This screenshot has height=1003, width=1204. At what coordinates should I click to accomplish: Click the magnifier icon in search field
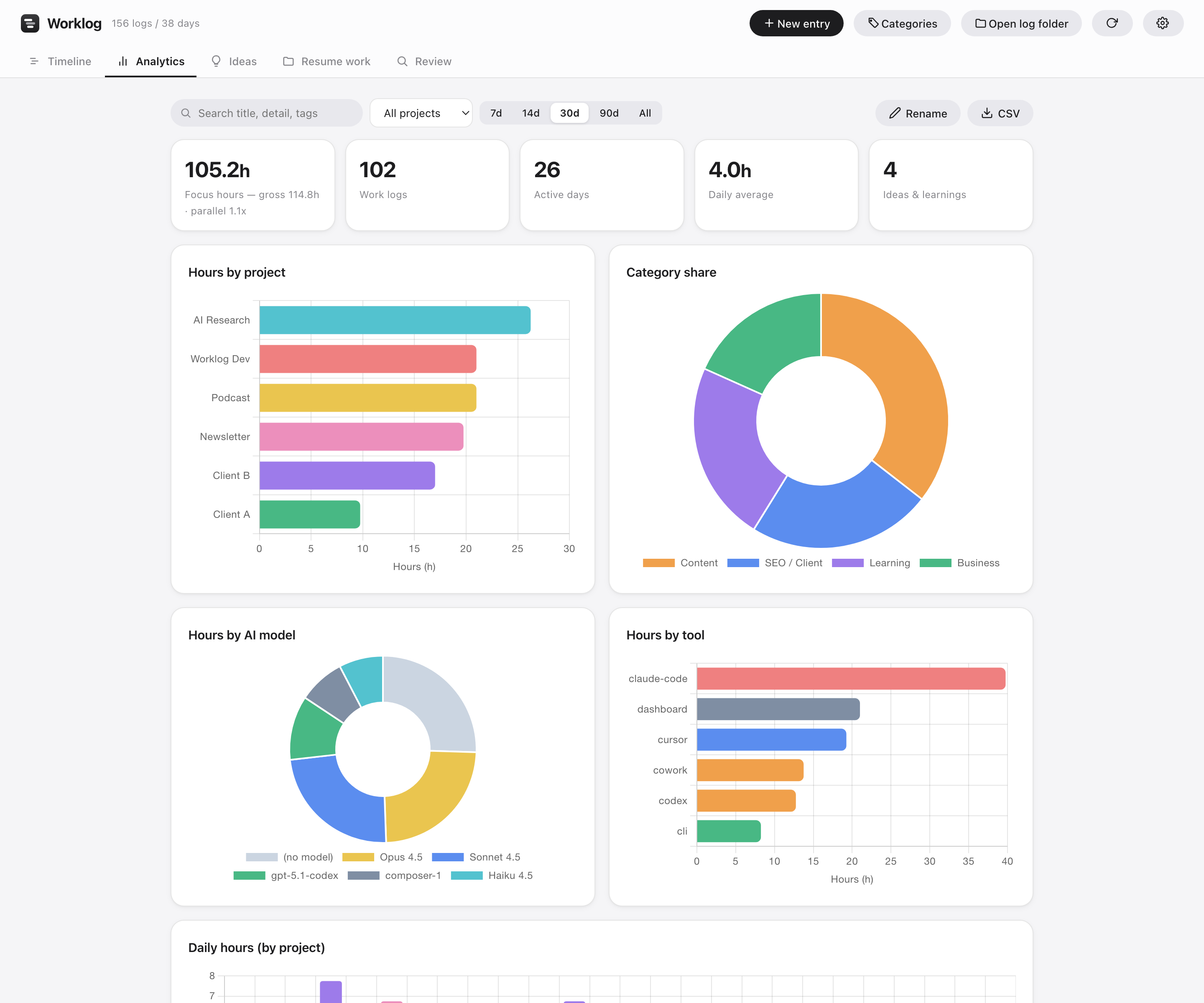[186, 114]
